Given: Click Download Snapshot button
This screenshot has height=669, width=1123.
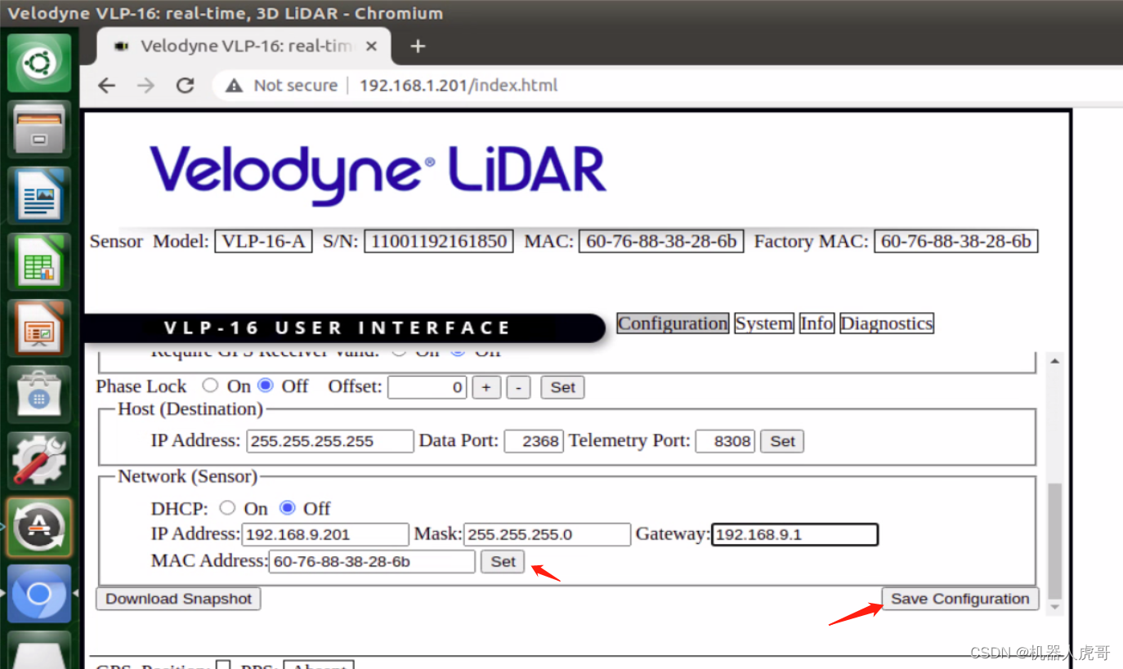Looking at the screenshot, I should point(178,599).
